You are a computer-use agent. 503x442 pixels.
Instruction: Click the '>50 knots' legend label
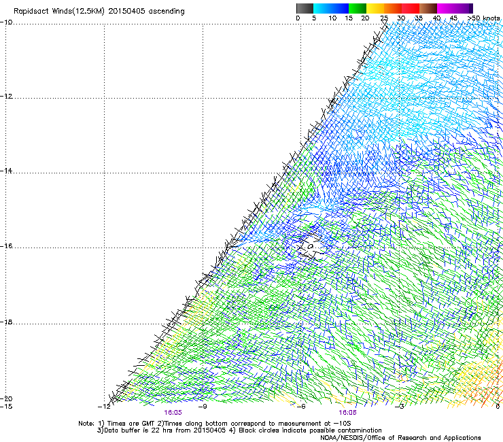[x=483, y=18]
